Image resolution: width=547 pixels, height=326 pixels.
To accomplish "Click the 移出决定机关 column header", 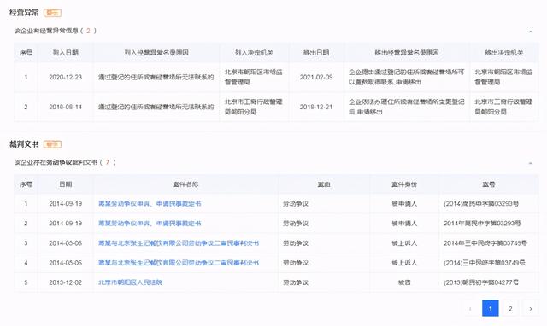I will (503, 53).
